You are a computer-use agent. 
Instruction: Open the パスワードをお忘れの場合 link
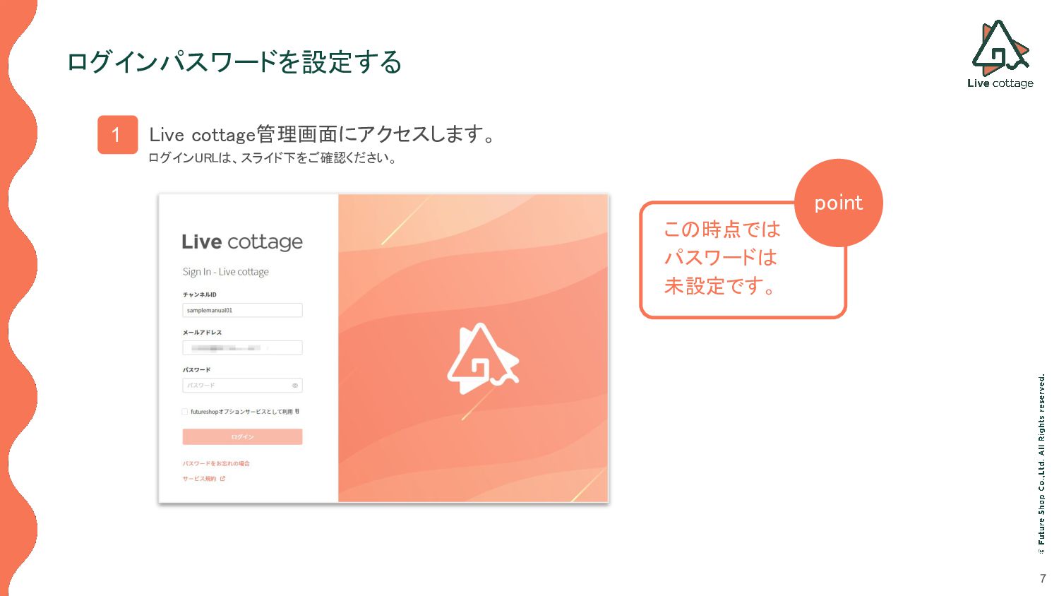pyautogui.click(x=216, y=464)
